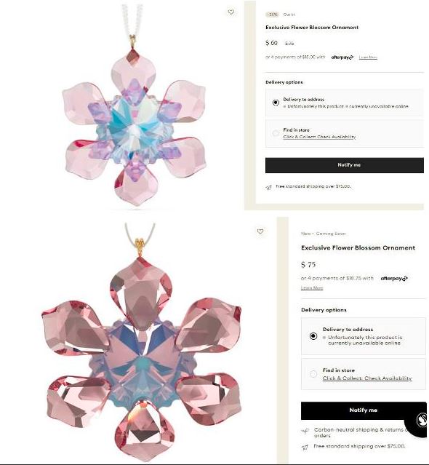Click the carbon-neutral shipping icon
The height and width of the screenshot is (465, 429).
(305, 432)
